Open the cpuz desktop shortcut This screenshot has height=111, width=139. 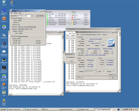4,61
